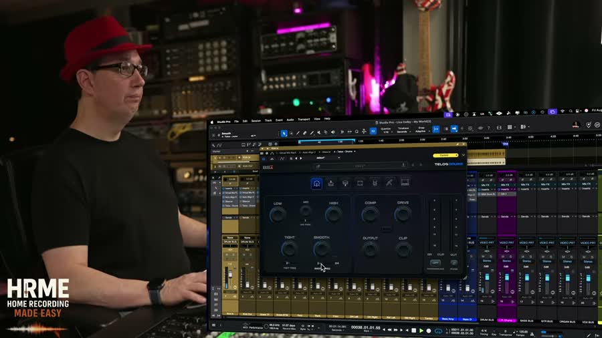Select the BASS BUS channel label
This screenshot has height=338, width=602.
[x=526, y=321]
